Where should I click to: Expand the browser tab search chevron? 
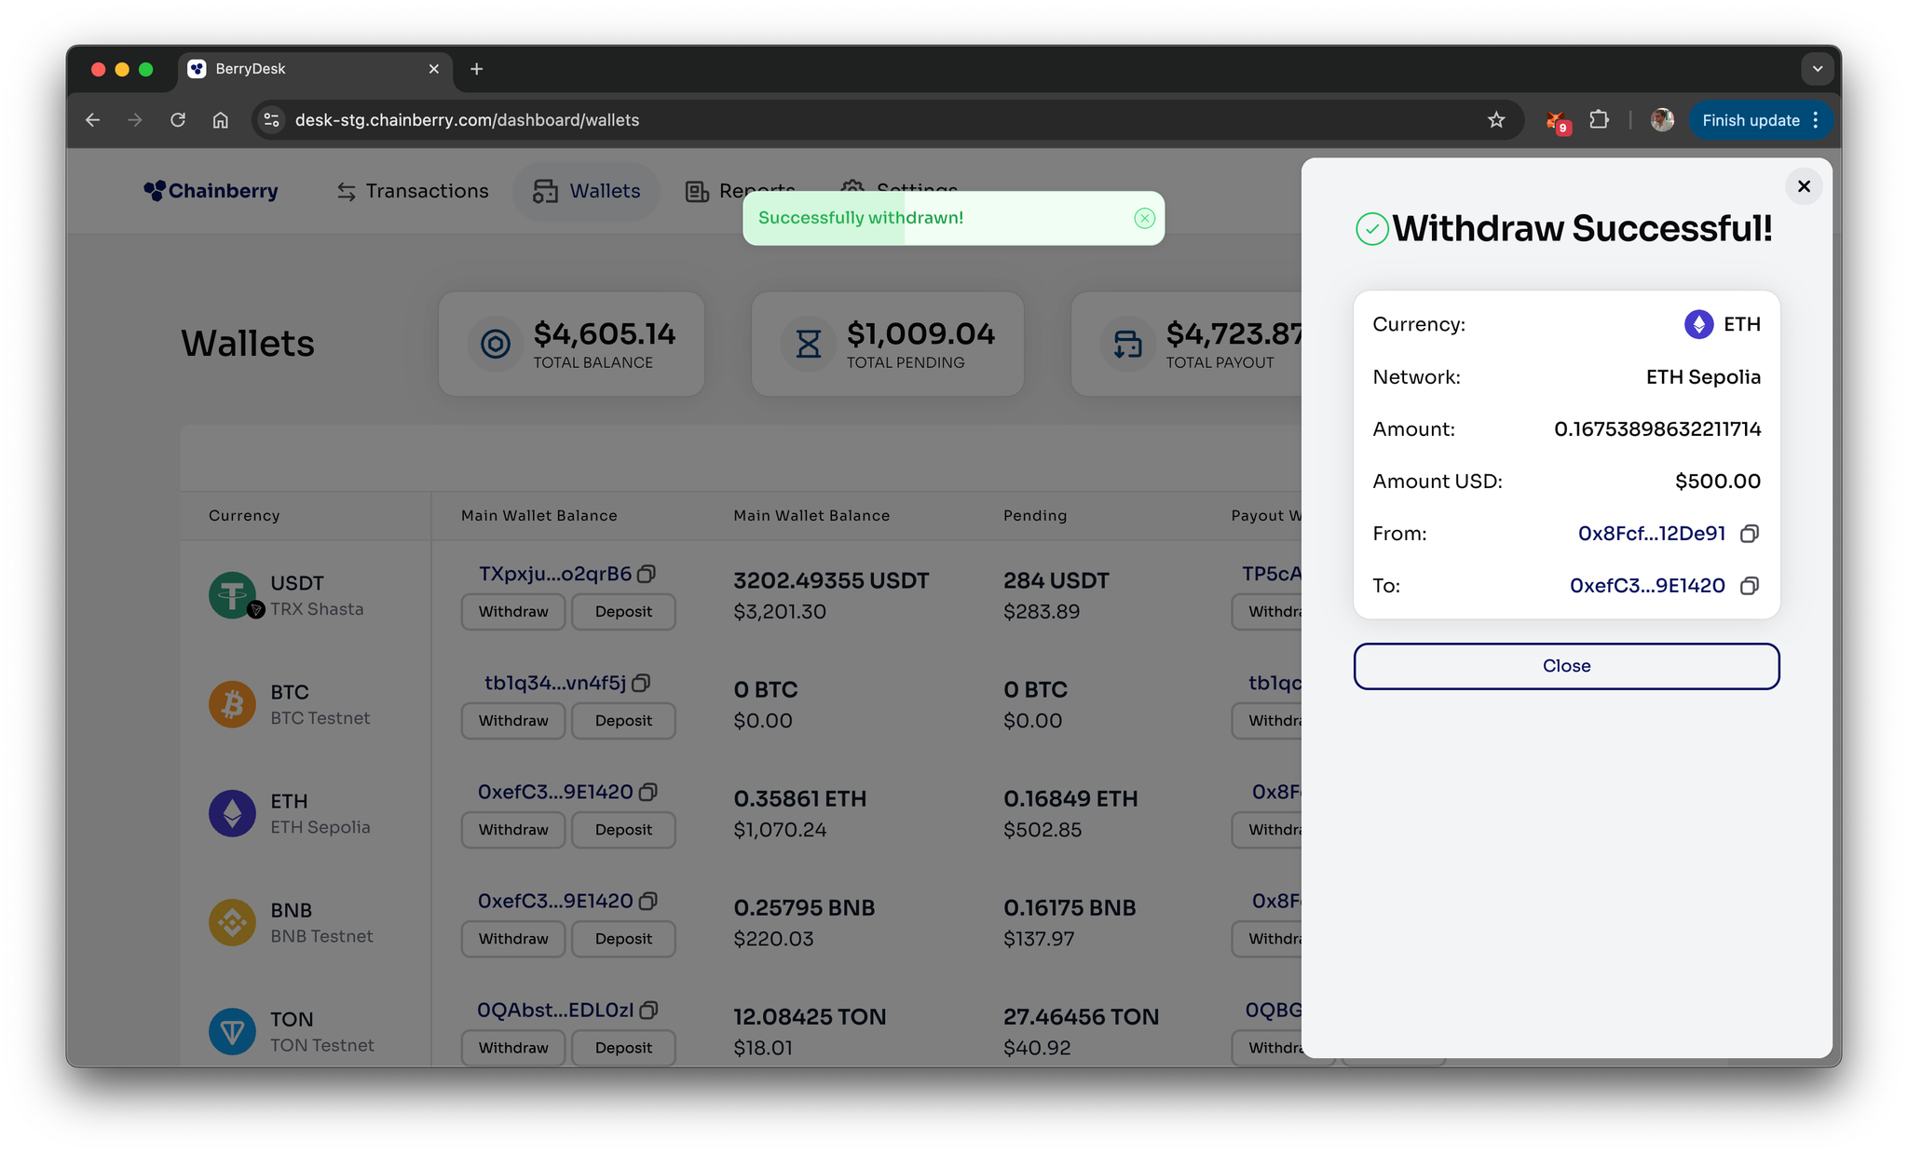tap(1817, 69)
